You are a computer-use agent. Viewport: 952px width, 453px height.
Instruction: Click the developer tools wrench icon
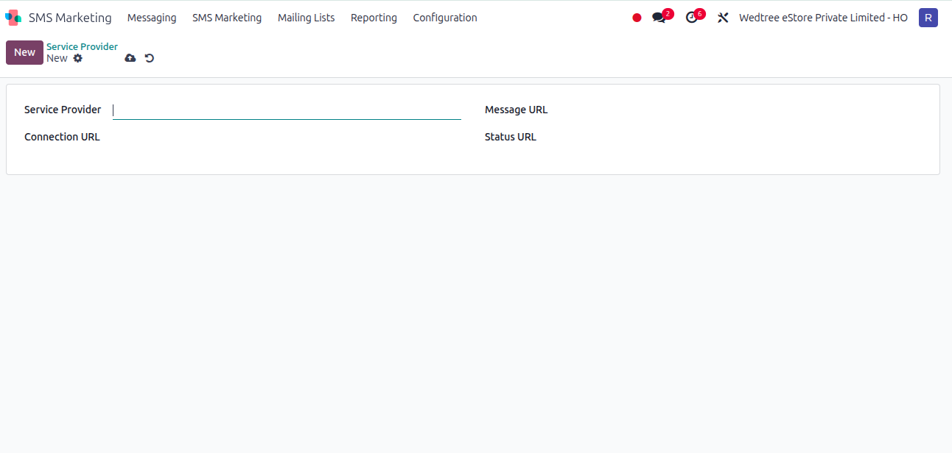click(724, 17)
